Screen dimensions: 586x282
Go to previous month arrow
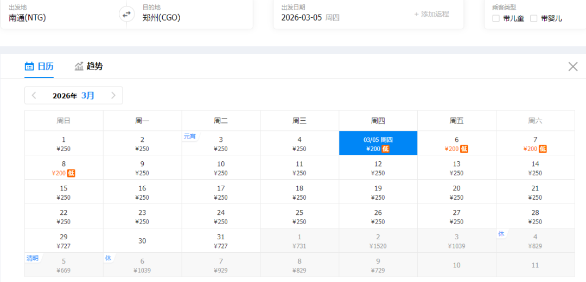click(x=34, y=96)
